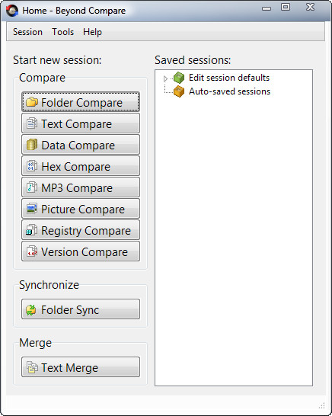This screenshot has height=416, width=332.
Task: Click the Picture Compare image icon
Action: (x=32, y=209)
